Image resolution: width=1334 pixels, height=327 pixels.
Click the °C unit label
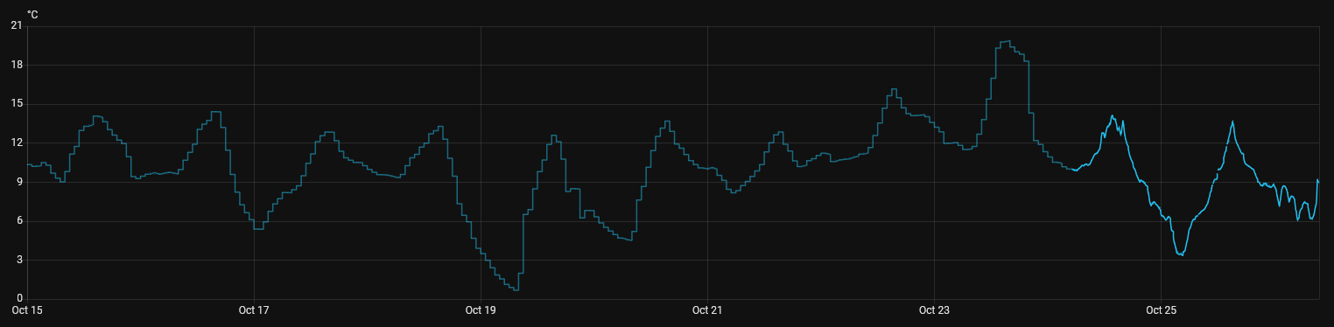click(32, 14)
